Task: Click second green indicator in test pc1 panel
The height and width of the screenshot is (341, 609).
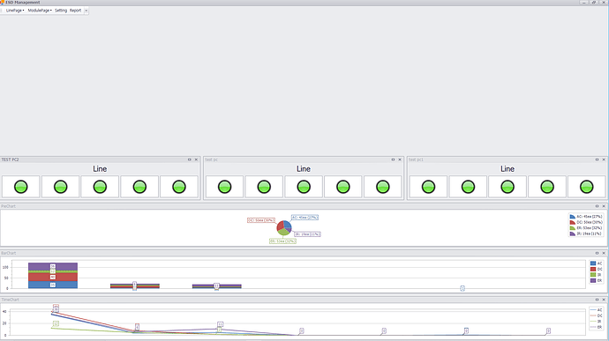Action: (468, 187)
